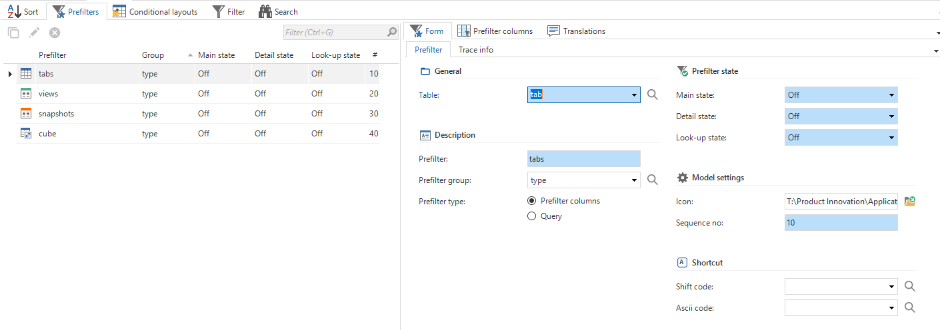Click lookup magnifier next to Shift code
940x330 pixels.
(910, 287)
